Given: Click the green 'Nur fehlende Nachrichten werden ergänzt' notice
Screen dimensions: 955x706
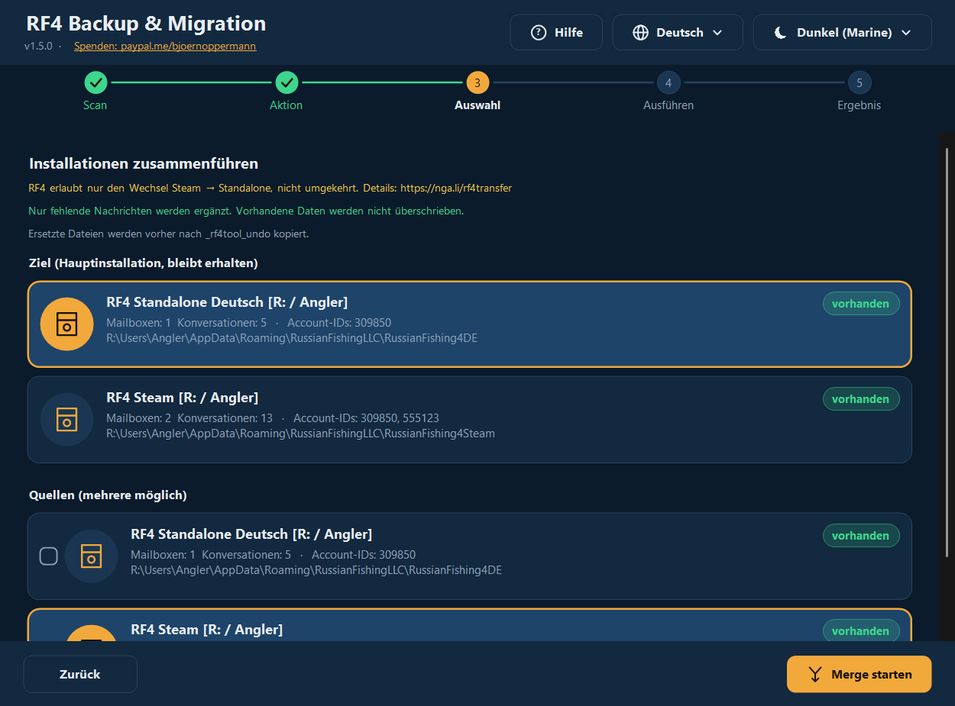Looking at the screenshot, I should click(246, 211).
